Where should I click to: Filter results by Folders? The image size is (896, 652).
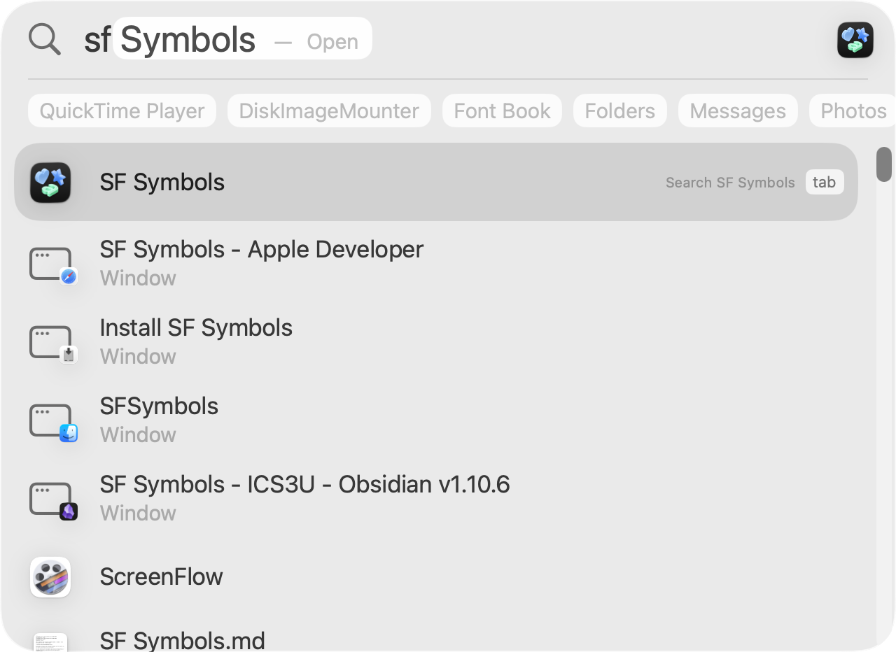619,111
